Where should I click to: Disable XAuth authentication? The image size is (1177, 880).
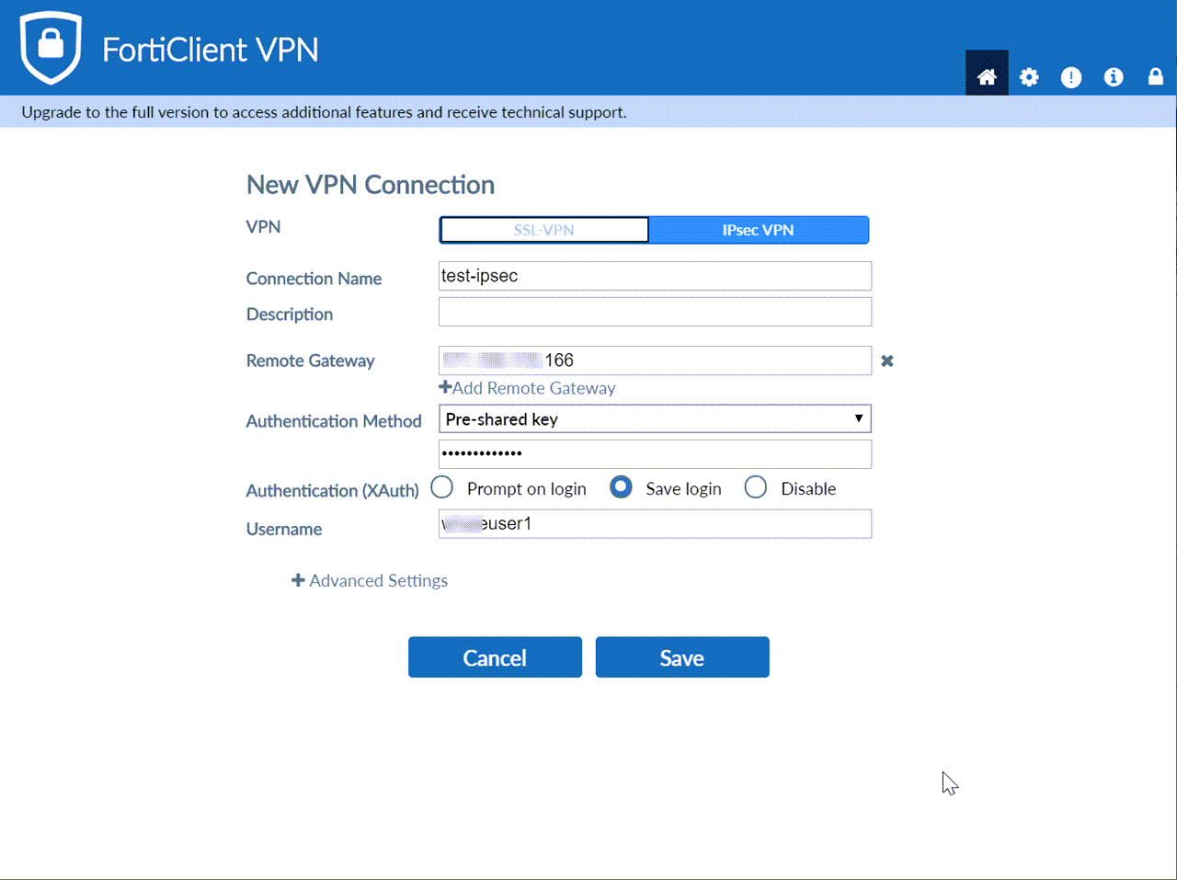point(755,486)
